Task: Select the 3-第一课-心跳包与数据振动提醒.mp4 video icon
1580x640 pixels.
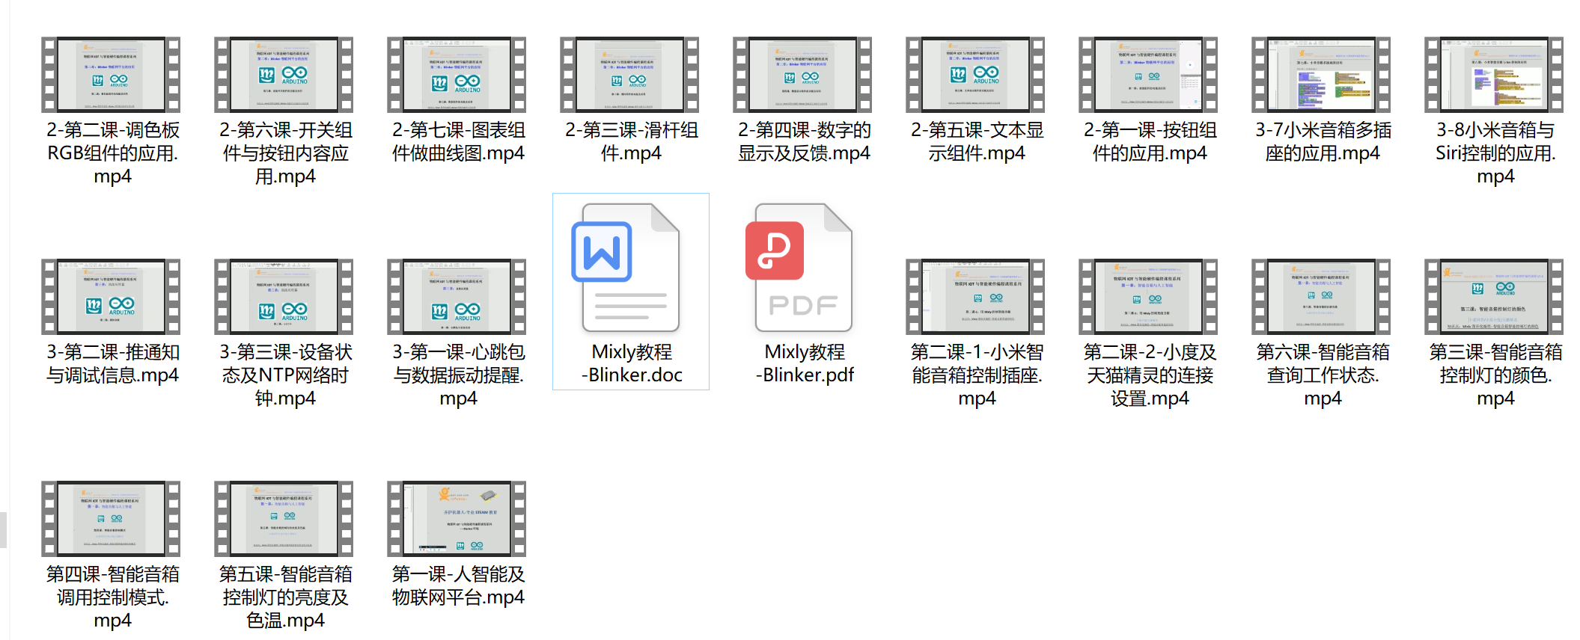Action: coord(457,297)
